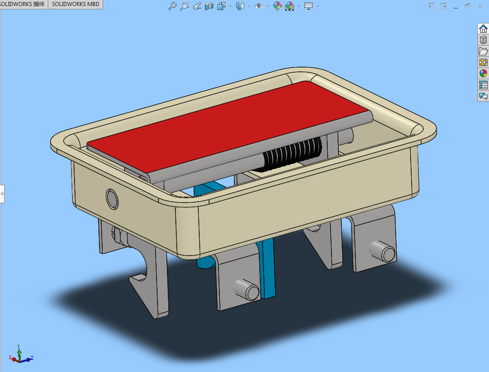The image size is (489, 372).
Task: Click the left panel tile button
Action: (x=431, y=6)
